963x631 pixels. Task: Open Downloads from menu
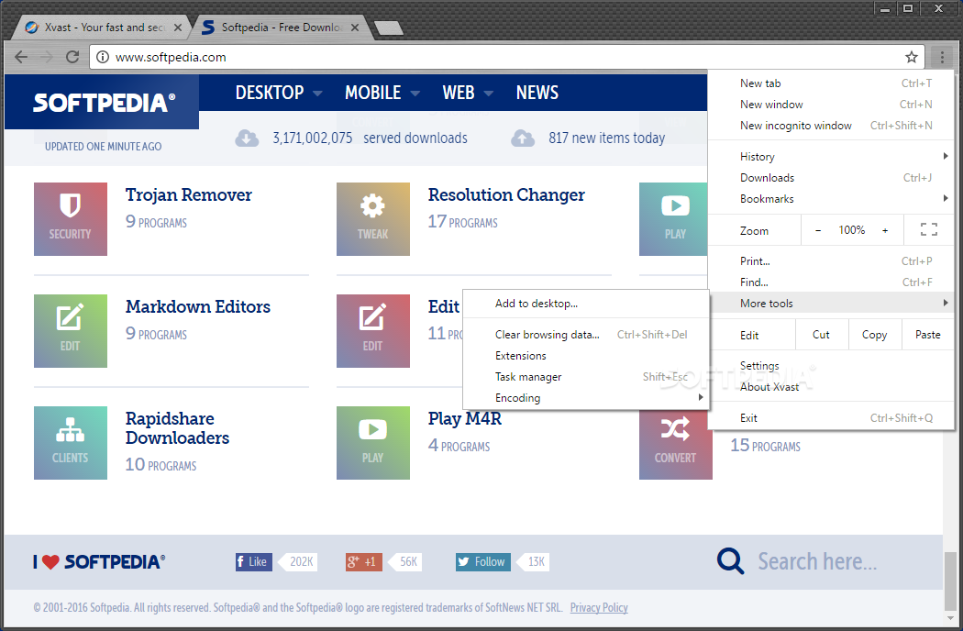coord(831,178)
